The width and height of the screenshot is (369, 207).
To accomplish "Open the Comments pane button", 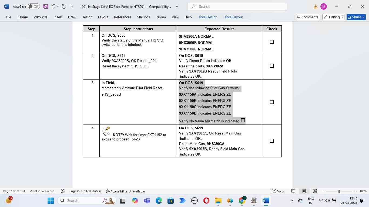I will pyautogui.click(x=308, y=17).
